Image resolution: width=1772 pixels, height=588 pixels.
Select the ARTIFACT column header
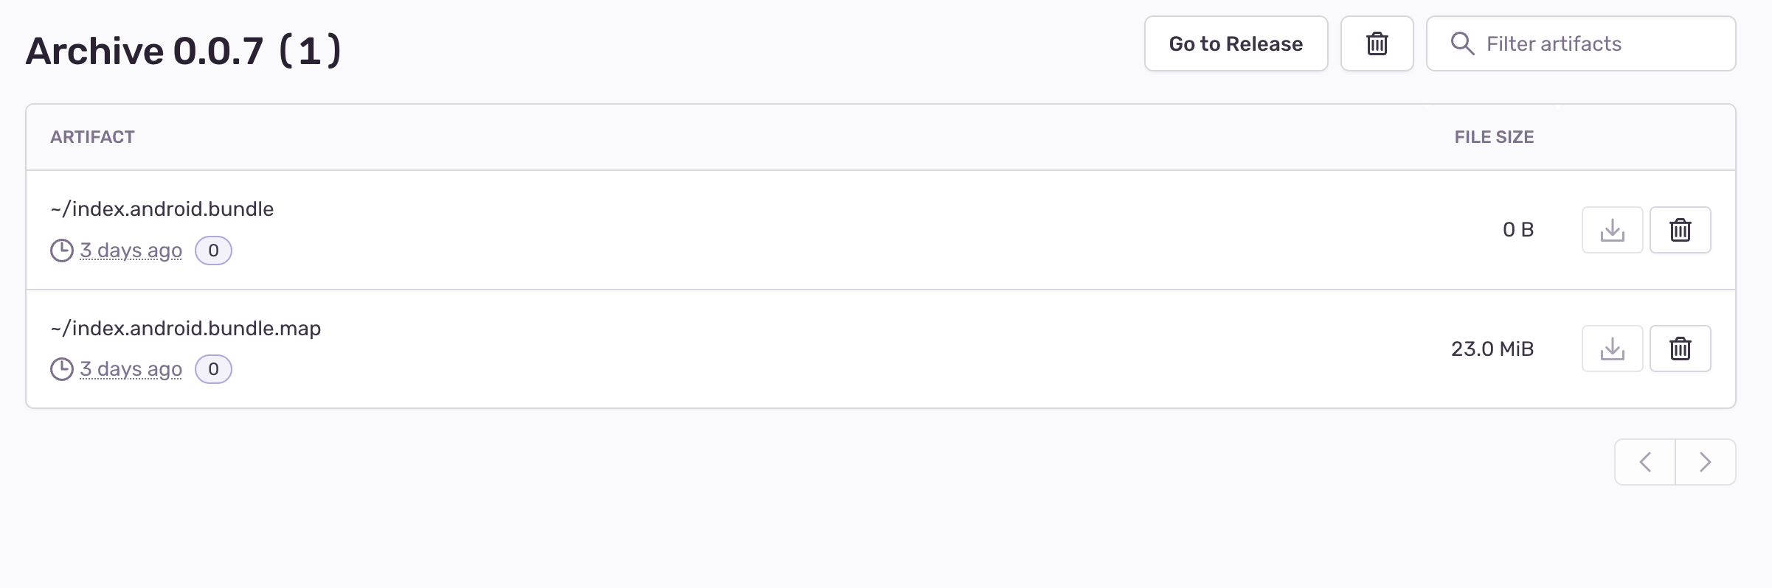(93, 136)
